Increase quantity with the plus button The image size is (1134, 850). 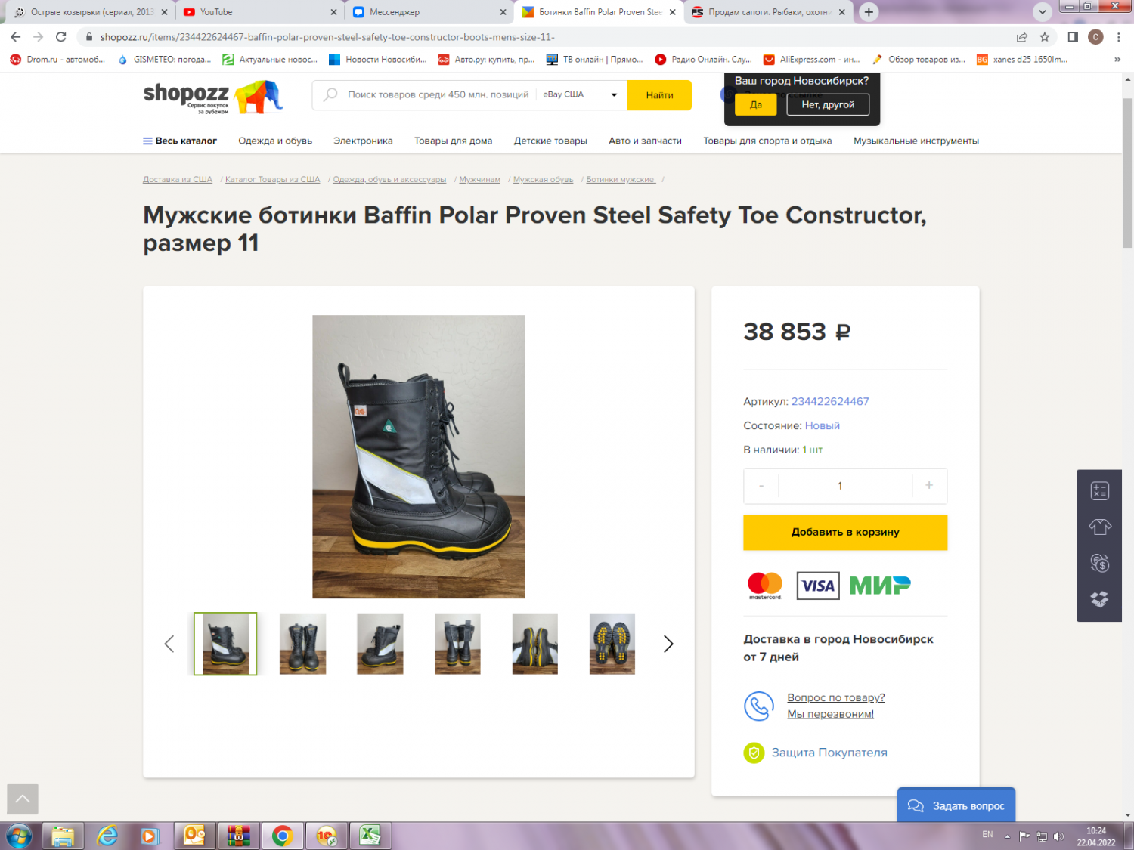click(x=929, y=486)
